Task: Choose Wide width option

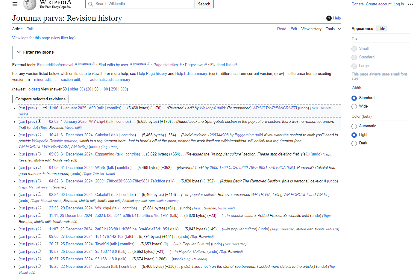Action: coord(354,106)
